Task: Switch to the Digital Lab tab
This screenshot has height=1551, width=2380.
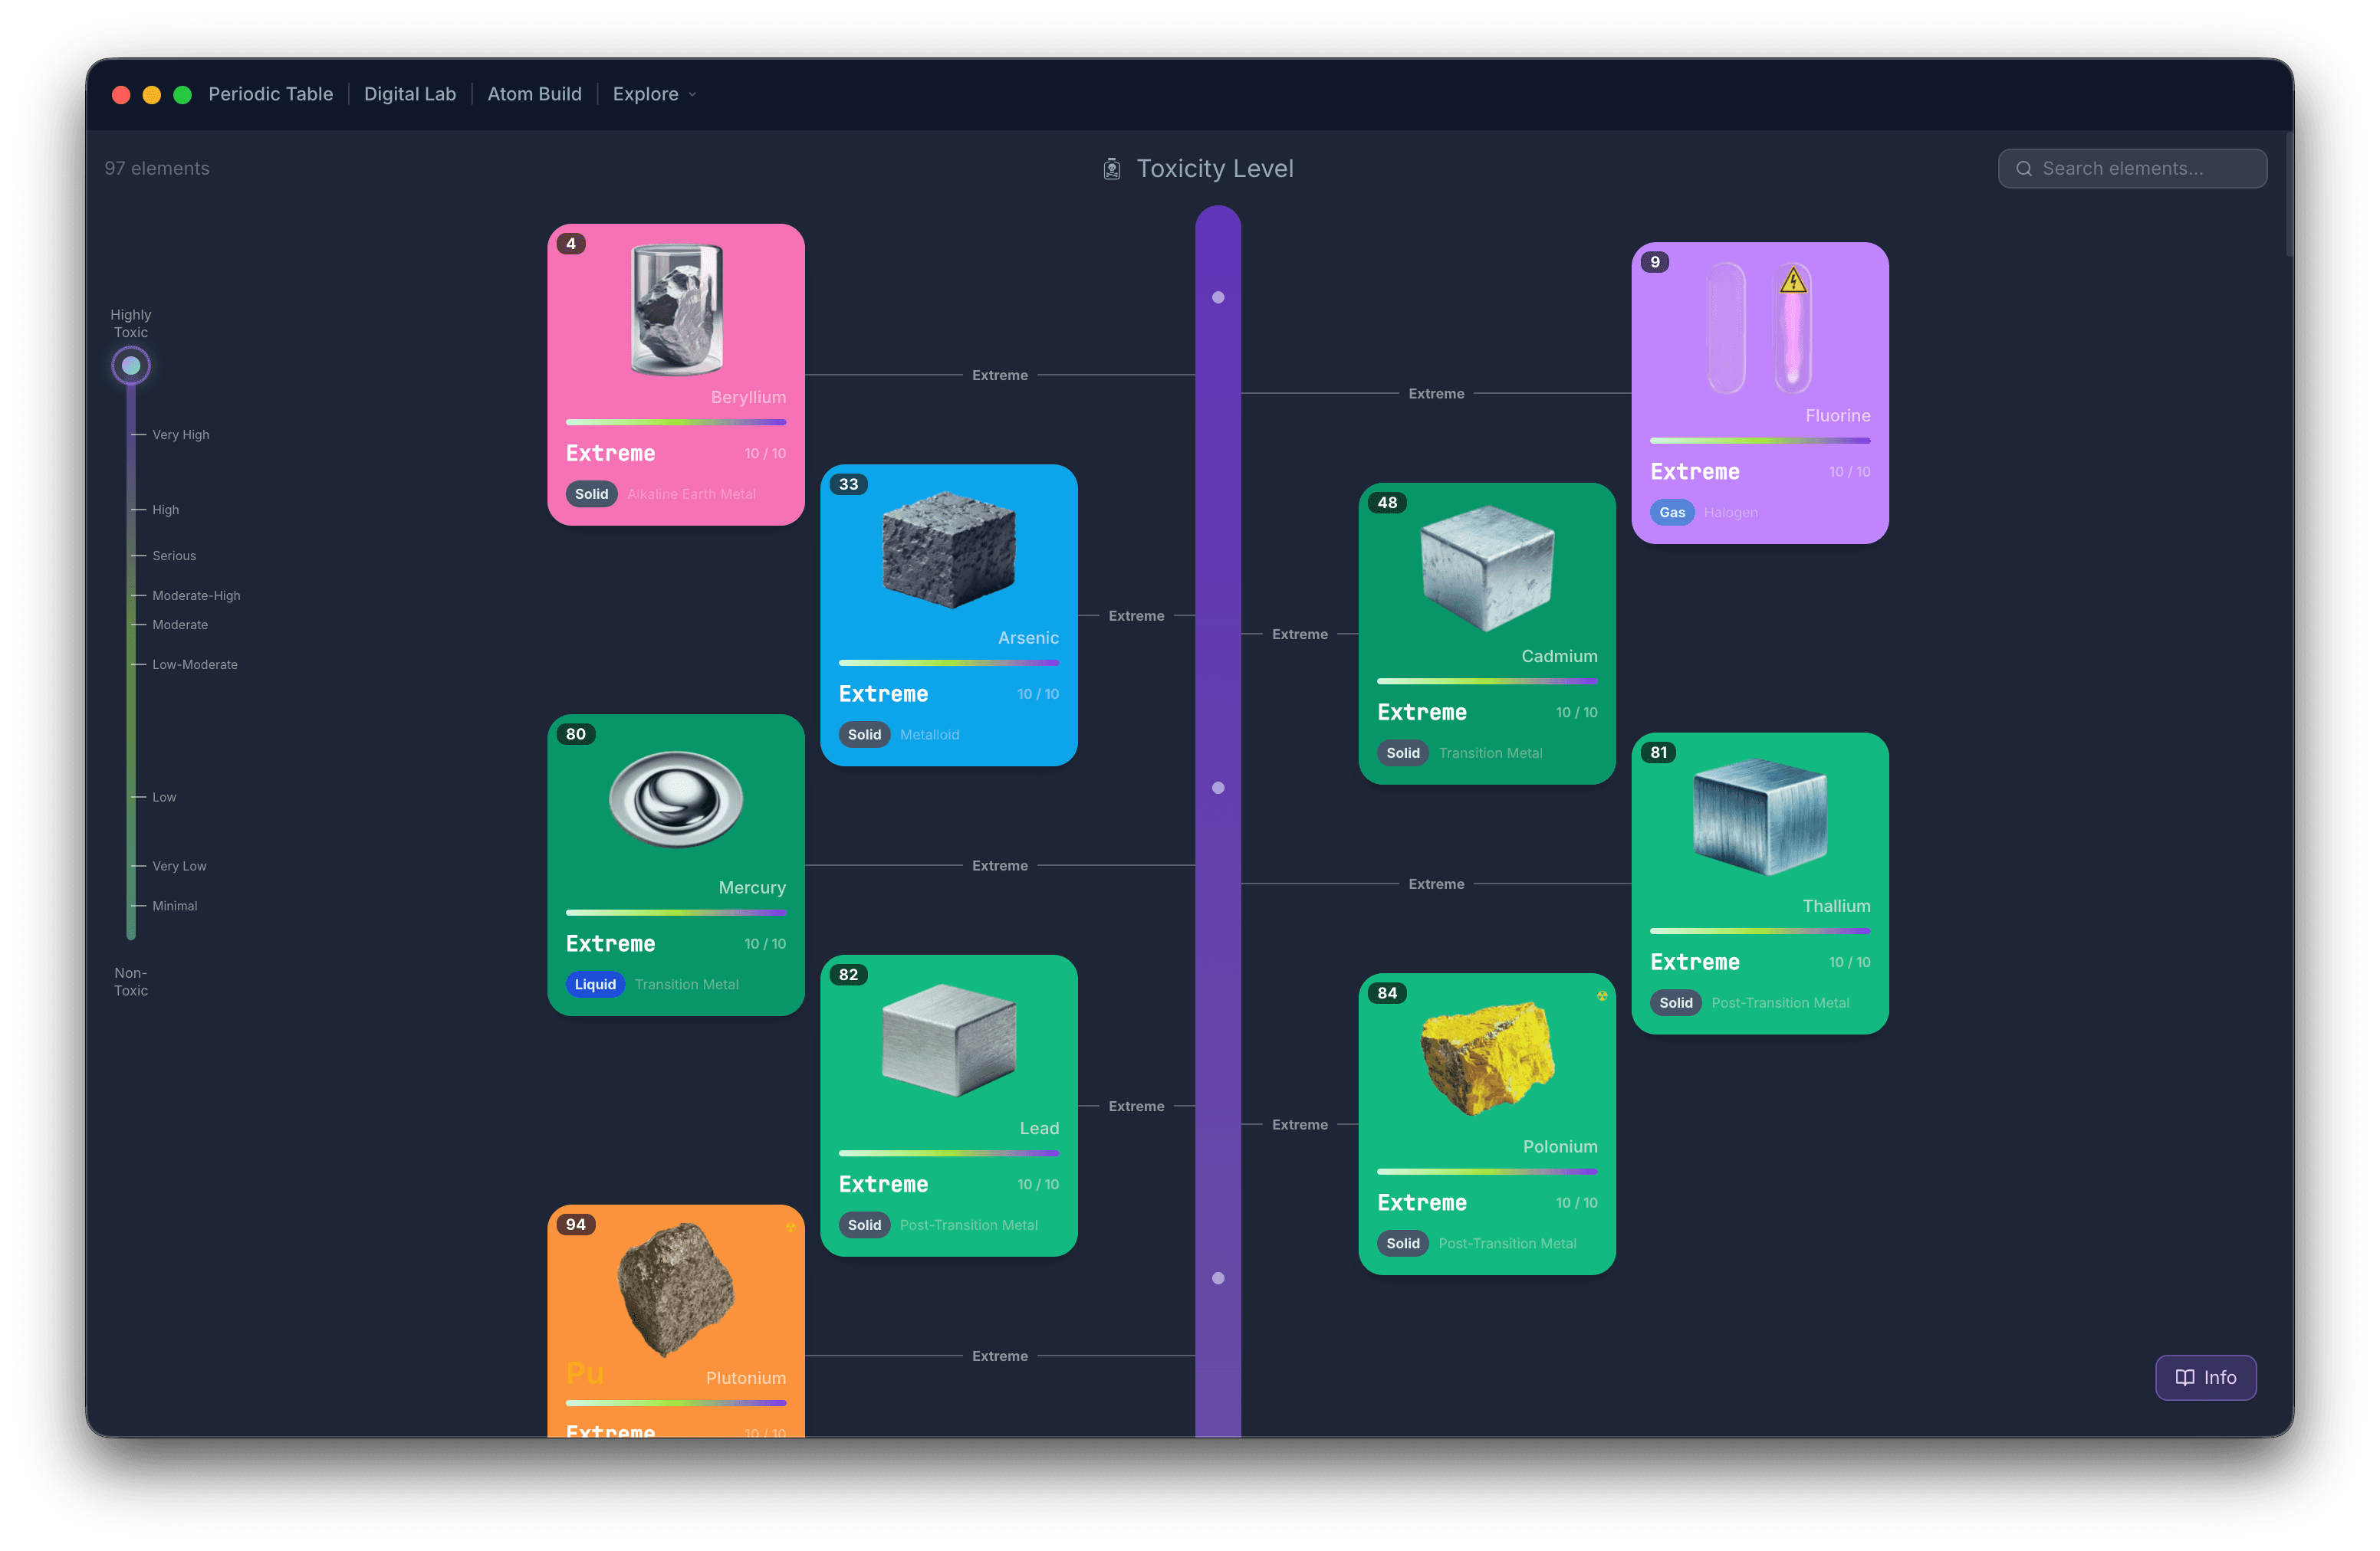Action: (x=410, y=94)
